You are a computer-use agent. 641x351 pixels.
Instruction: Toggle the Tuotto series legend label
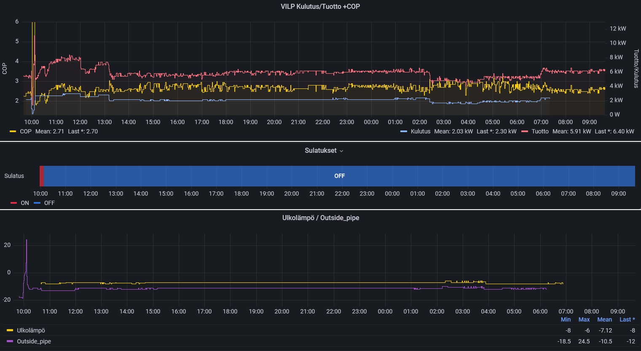[x=540, y=131]
